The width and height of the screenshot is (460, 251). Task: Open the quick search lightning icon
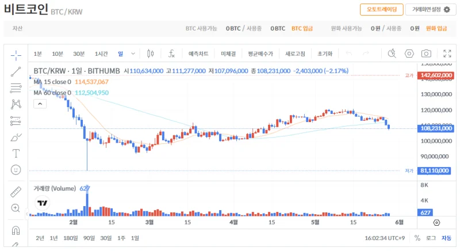(x=392, y=54)
